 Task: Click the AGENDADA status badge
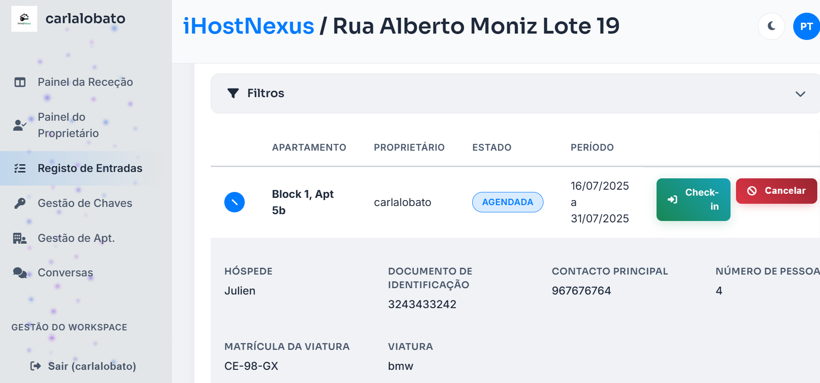[508, 202]
